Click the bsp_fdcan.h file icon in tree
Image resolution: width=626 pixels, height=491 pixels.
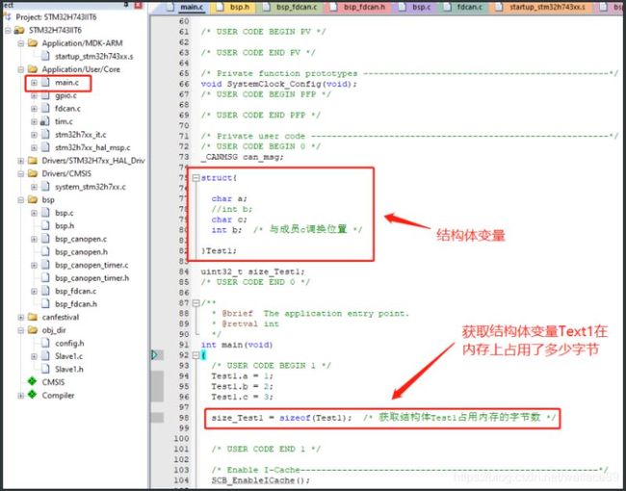coord(45,304)
